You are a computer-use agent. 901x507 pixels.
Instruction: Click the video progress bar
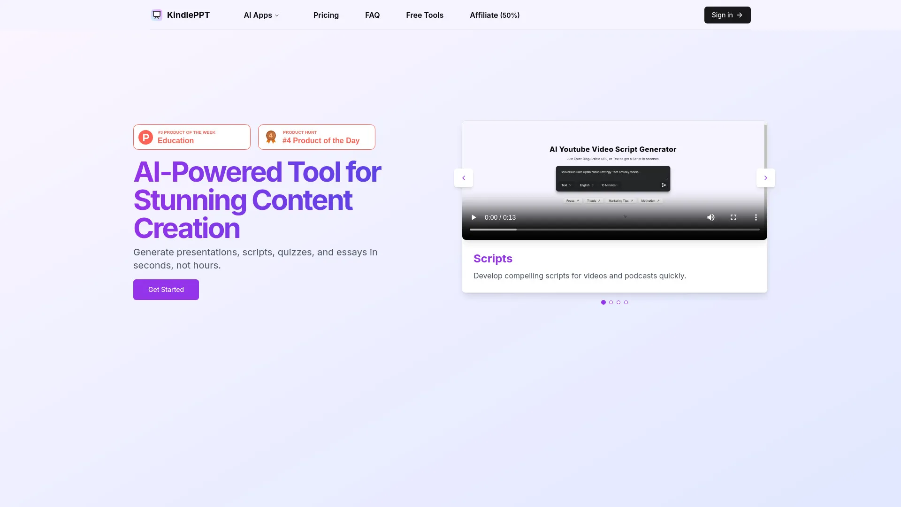[x=610, y=230]
